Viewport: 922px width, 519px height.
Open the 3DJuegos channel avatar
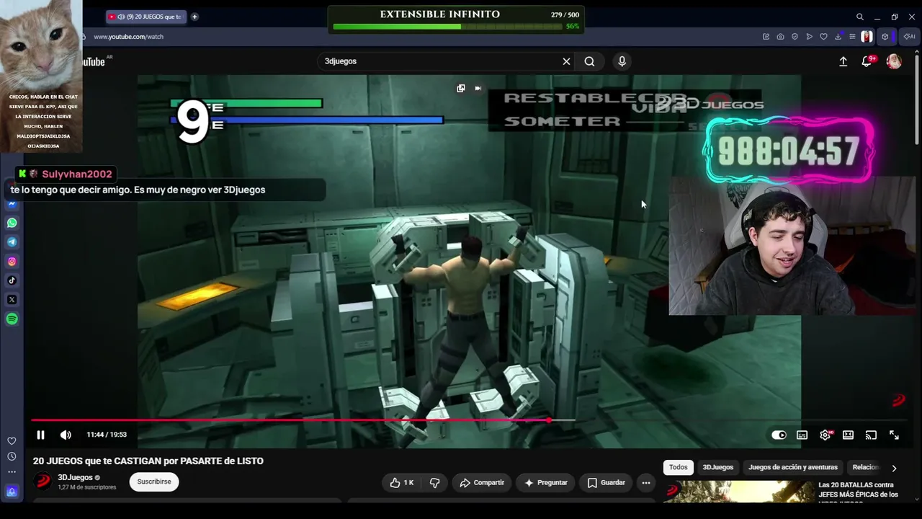42,481
